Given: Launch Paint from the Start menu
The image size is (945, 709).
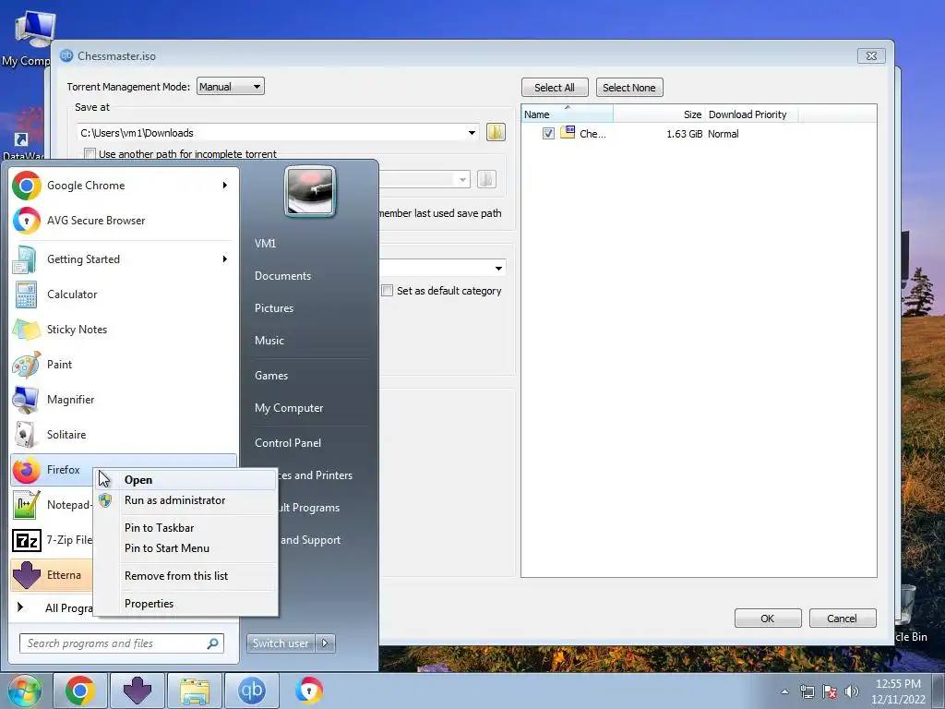Looking at the screenshot, I should point(124,364).
